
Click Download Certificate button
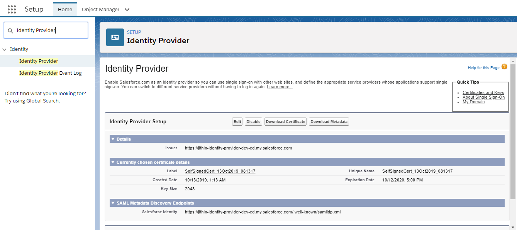point(286,122)
